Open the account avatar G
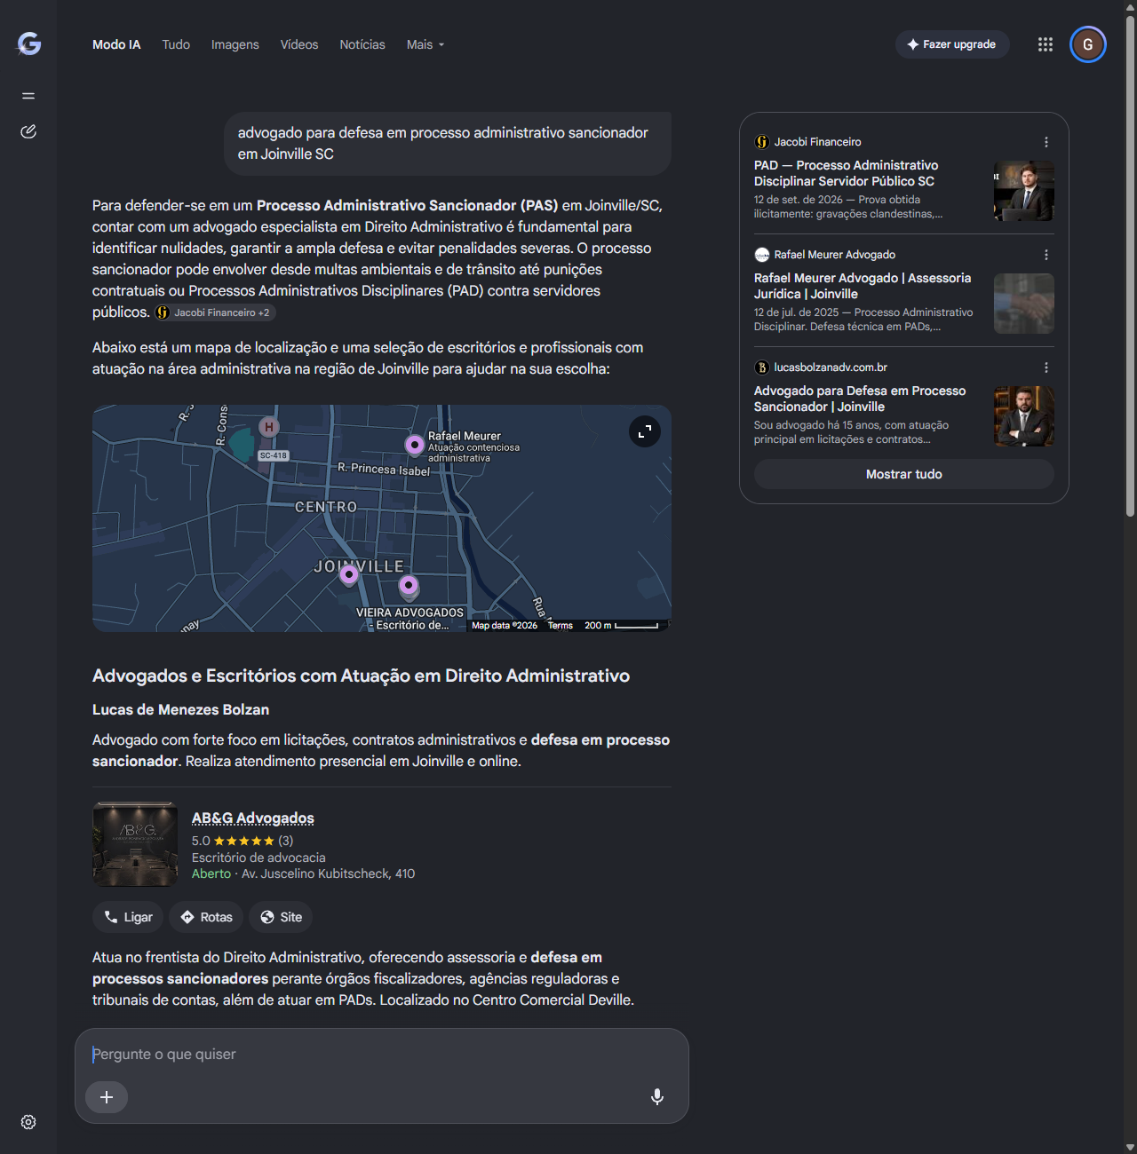 click(x=1088, y=44)
